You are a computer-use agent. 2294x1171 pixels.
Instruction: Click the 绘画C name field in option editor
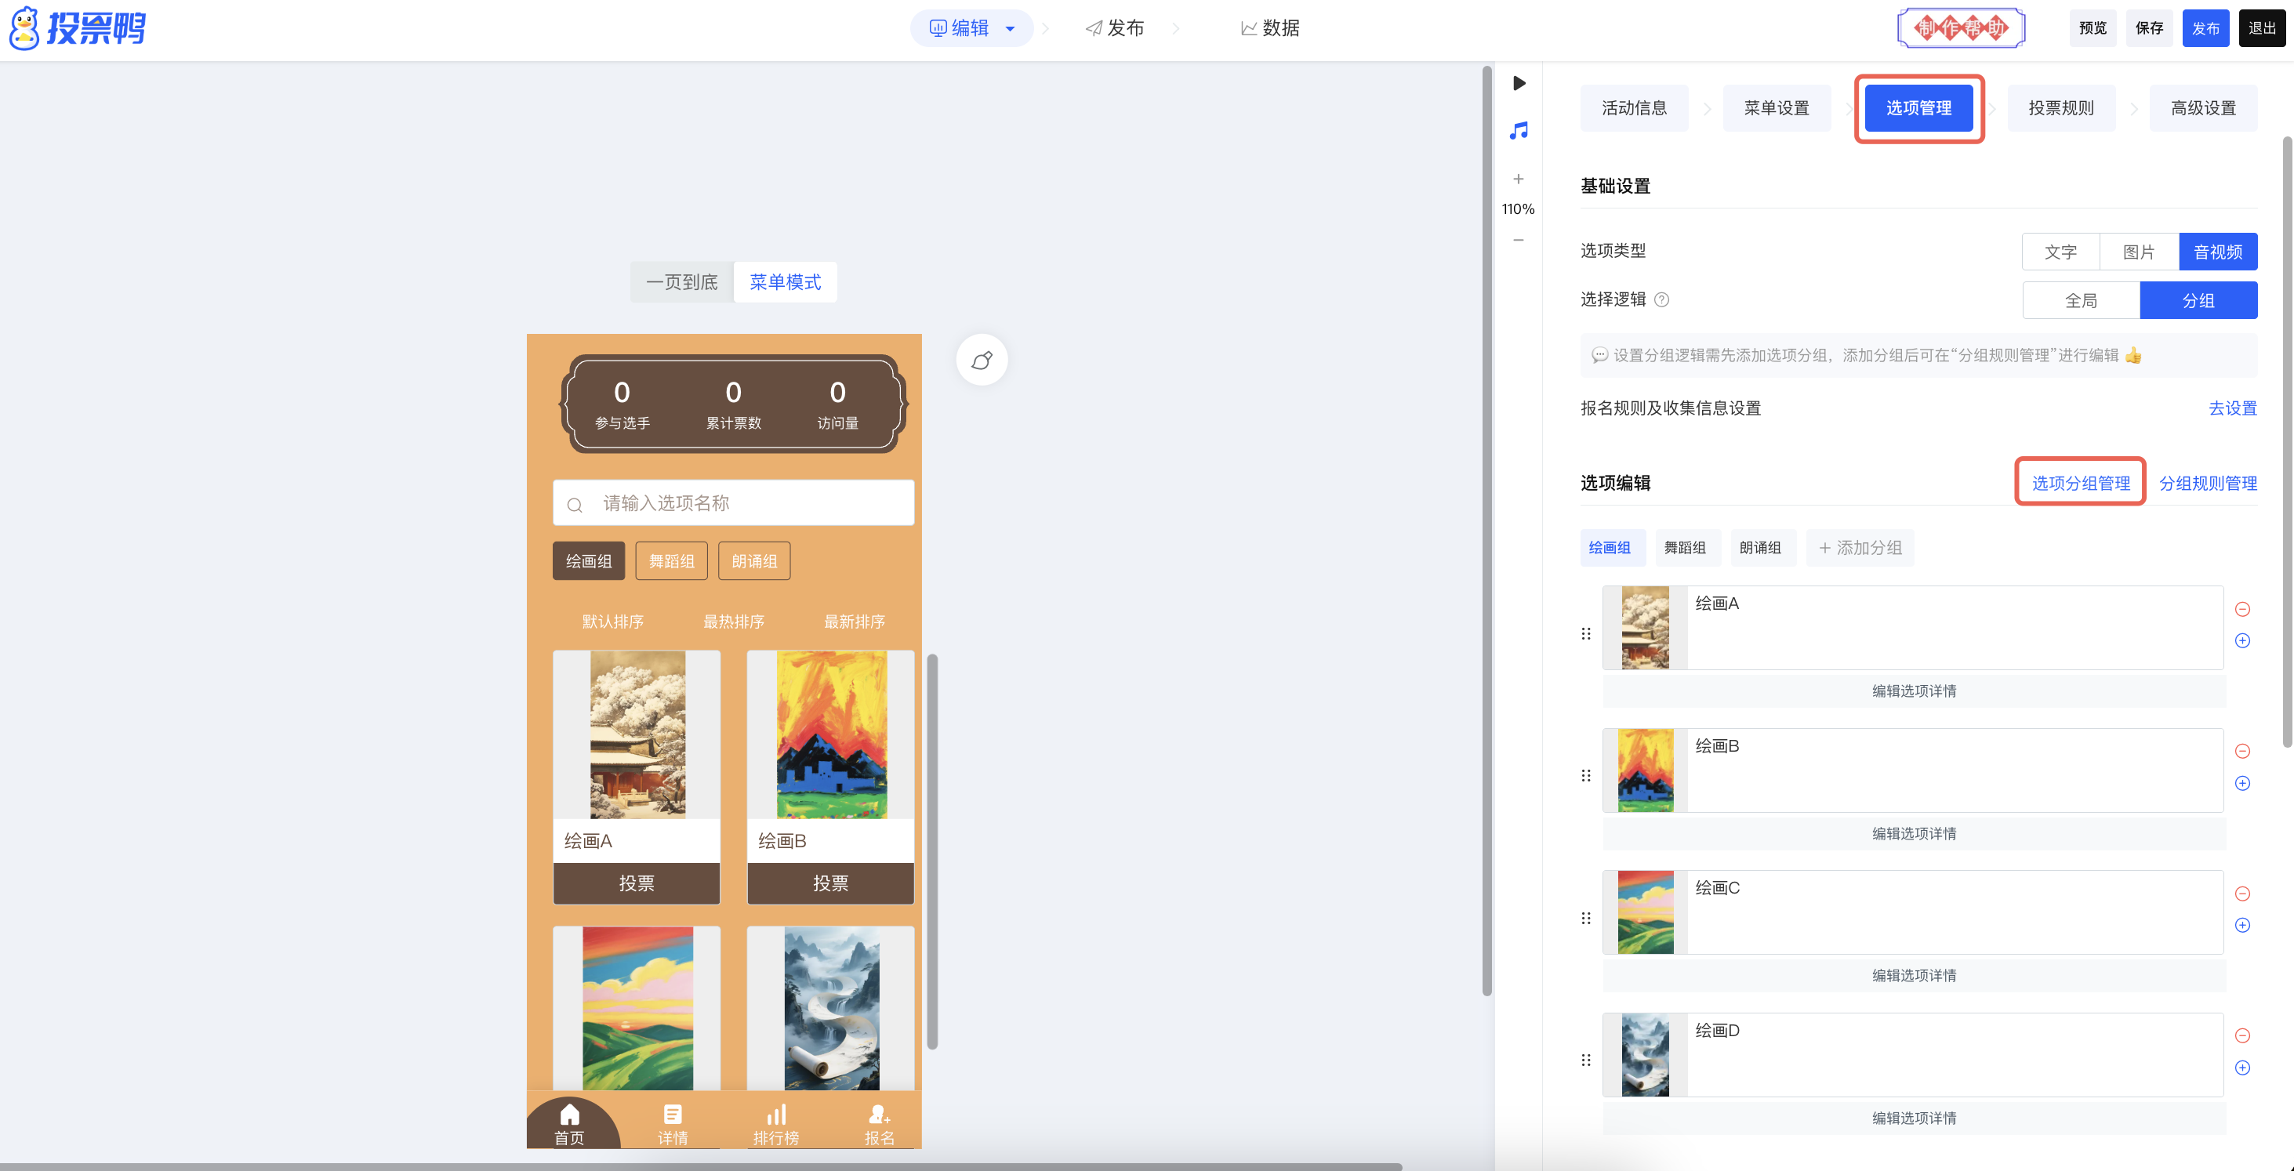click(1955, 912)
